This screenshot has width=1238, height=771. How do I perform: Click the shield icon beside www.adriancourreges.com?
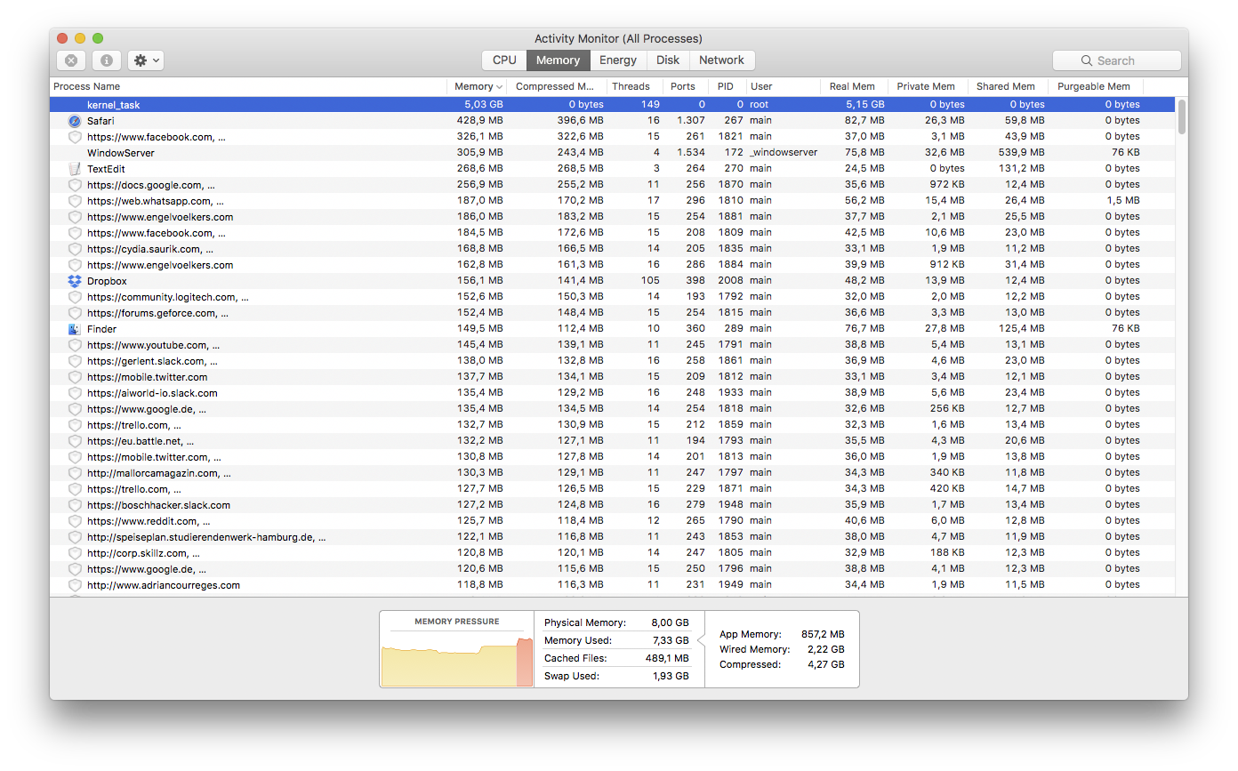pyautogui.click(x=75, y=585)
